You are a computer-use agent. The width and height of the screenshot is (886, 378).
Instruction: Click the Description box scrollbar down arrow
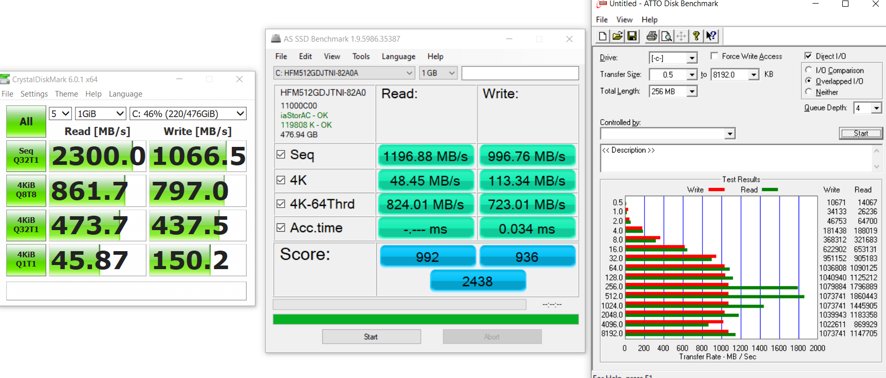877,167
